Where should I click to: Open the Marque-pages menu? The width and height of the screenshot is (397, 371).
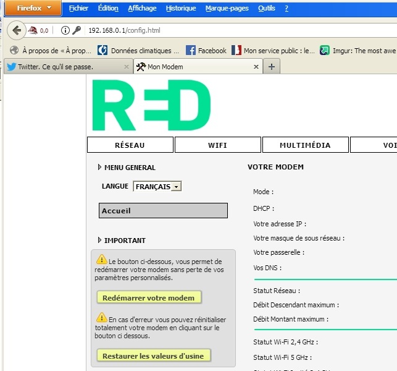click(x=227, y=8)
